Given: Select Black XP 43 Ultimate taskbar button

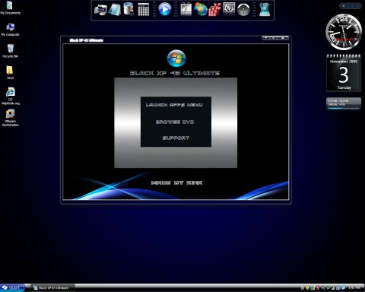Looking at the screenshot, I should tap(53, 288).
